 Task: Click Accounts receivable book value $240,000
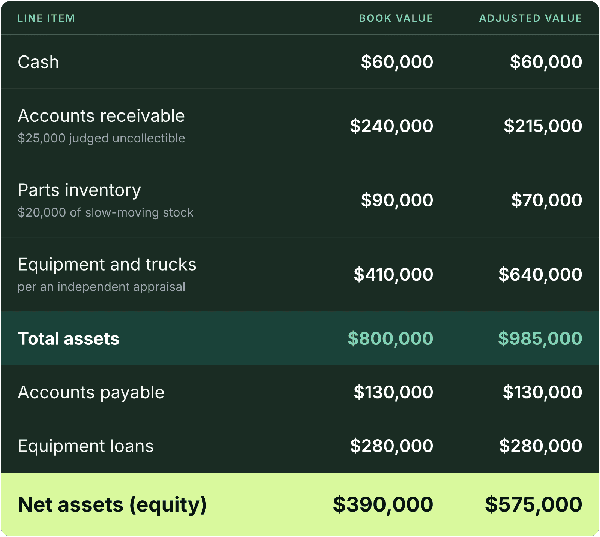pyautogui.click(x=391, y=126)
